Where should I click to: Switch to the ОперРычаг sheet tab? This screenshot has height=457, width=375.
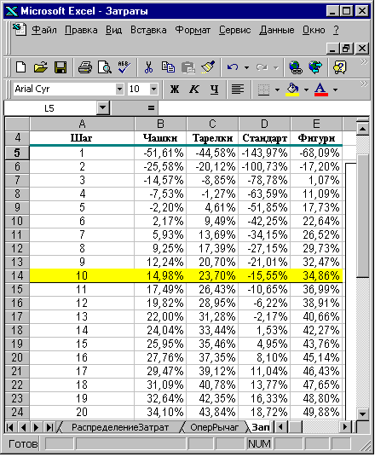point(214,427)
